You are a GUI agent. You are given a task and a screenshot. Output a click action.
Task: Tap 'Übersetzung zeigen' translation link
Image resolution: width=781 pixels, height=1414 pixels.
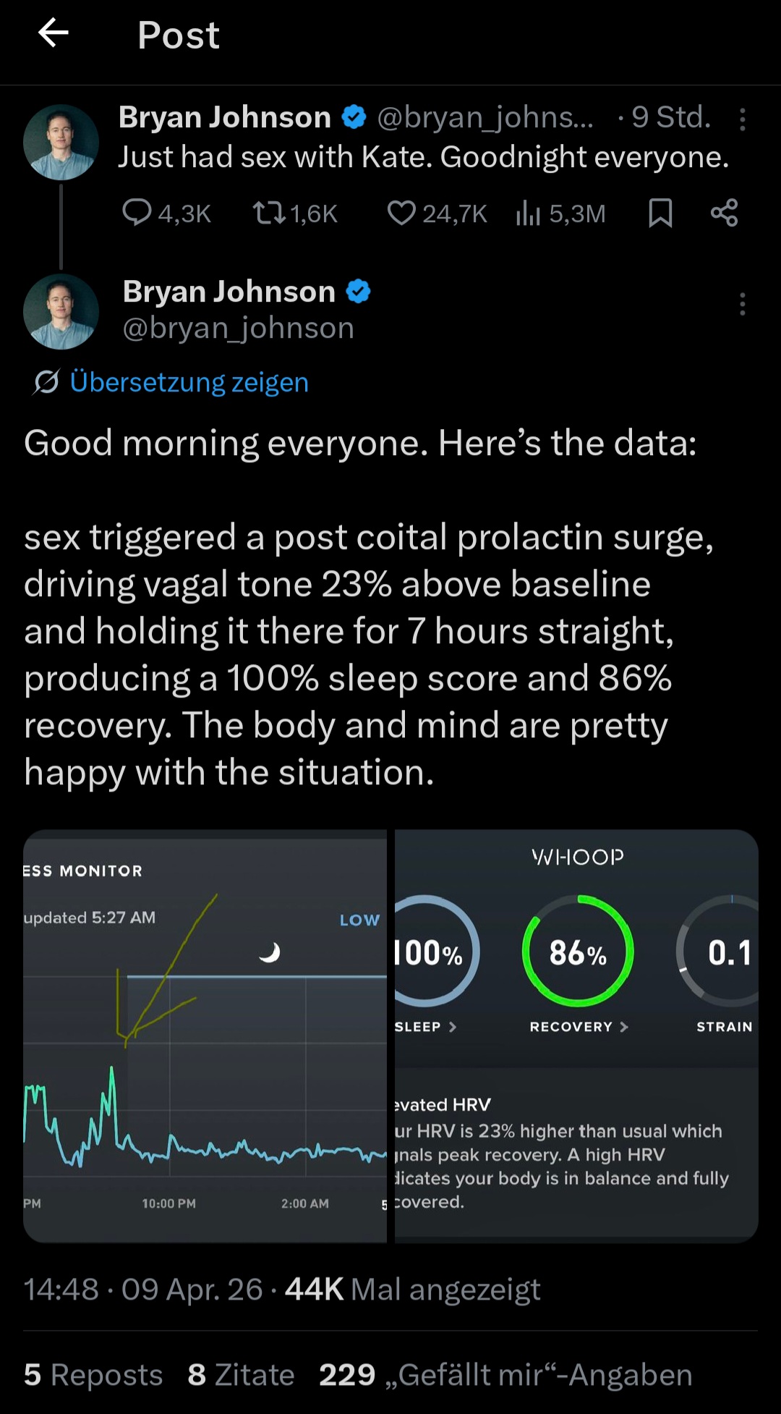(189, 382)
